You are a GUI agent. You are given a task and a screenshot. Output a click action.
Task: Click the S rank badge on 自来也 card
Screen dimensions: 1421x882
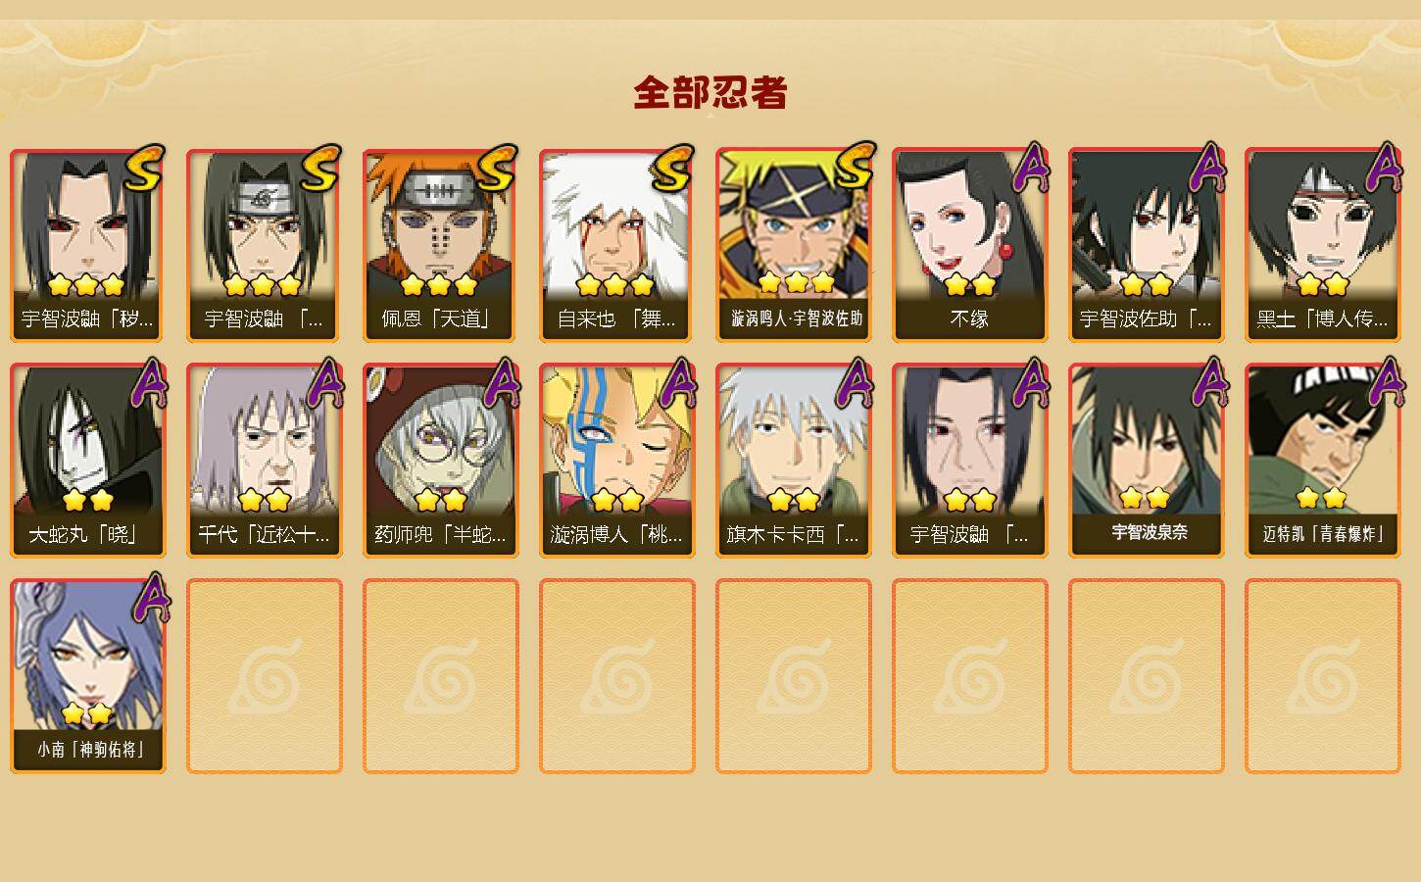(672, 170)
